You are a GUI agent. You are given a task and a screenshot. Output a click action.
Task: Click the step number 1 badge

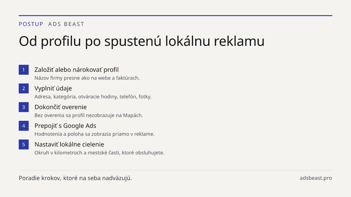(x=24, y=70)
